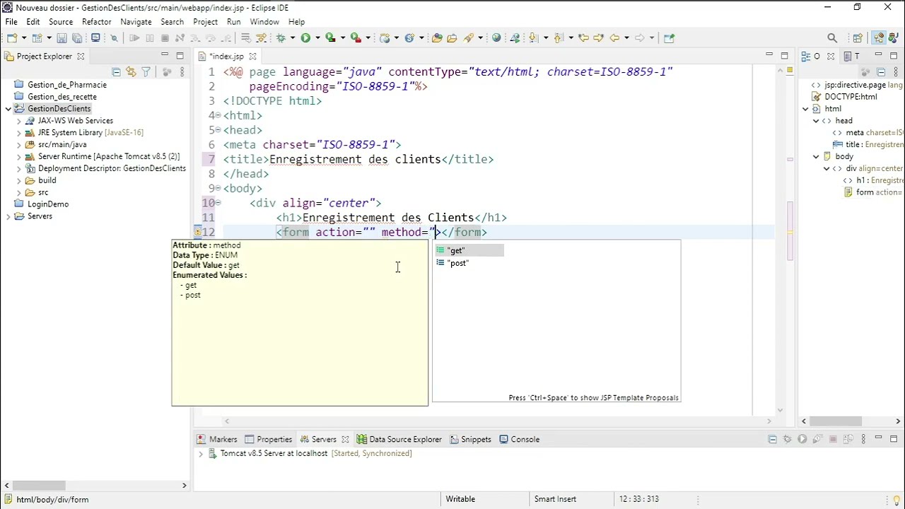Click the Skip All Breakpoints icon
Screen dimensions: 905x509
click(114, 37)
